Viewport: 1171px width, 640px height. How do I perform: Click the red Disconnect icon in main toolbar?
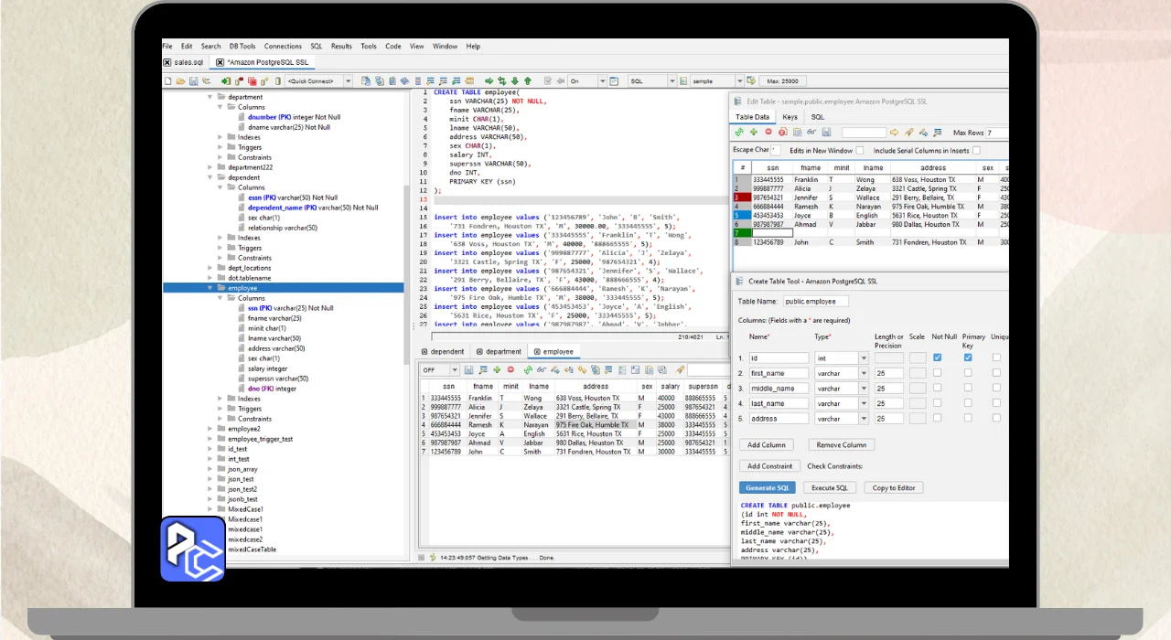(x=238, y=81)
